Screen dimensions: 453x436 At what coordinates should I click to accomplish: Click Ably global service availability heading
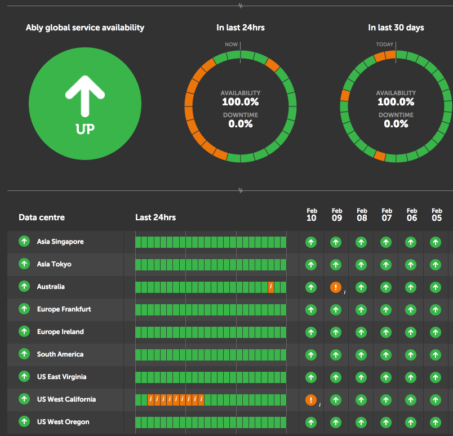tap(85, 28)
